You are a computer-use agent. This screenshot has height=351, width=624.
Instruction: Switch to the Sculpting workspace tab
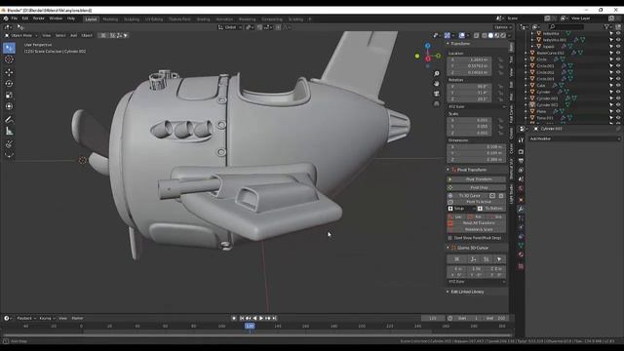(x=132, y=19)
